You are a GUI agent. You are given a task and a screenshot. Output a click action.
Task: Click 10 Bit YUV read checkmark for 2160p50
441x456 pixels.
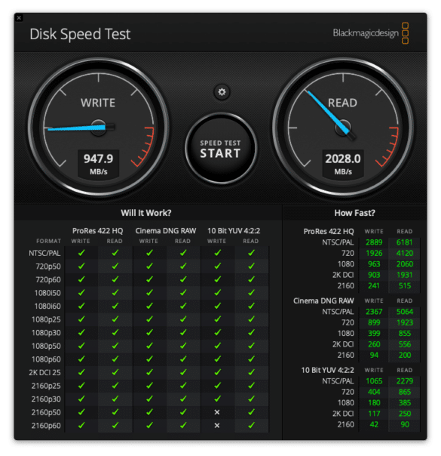click(252, 411)
